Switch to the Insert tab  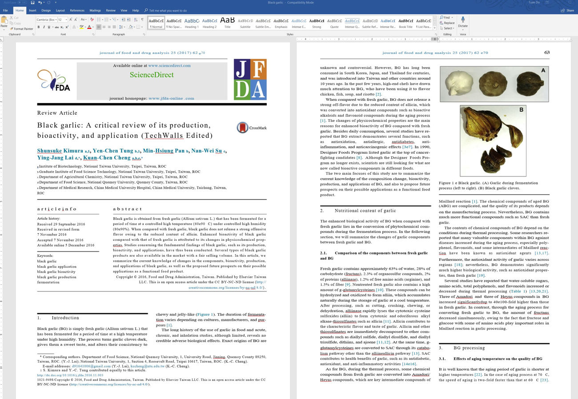click(x=32, y=10)
